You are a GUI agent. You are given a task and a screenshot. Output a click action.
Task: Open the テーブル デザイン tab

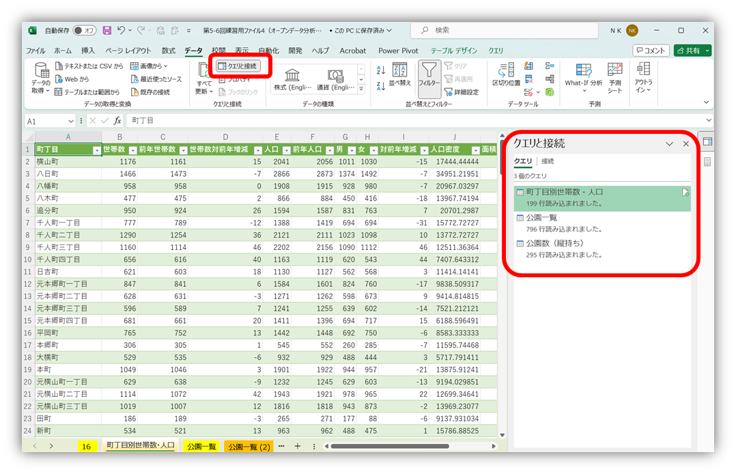click(454, 51)
